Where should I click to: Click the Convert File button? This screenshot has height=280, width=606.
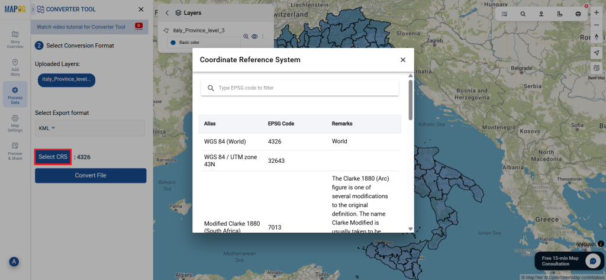tap(91, 175)
